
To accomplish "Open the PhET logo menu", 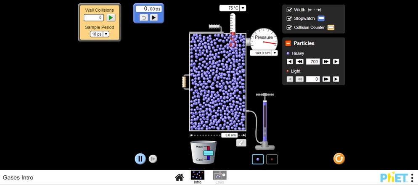I will click(394, 177).
